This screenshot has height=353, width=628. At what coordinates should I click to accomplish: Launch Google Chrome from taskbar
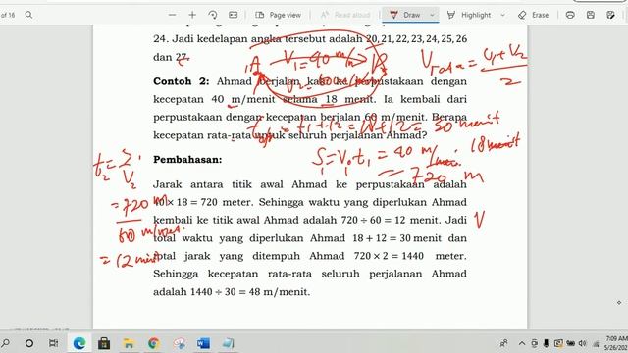coord(154,343)
